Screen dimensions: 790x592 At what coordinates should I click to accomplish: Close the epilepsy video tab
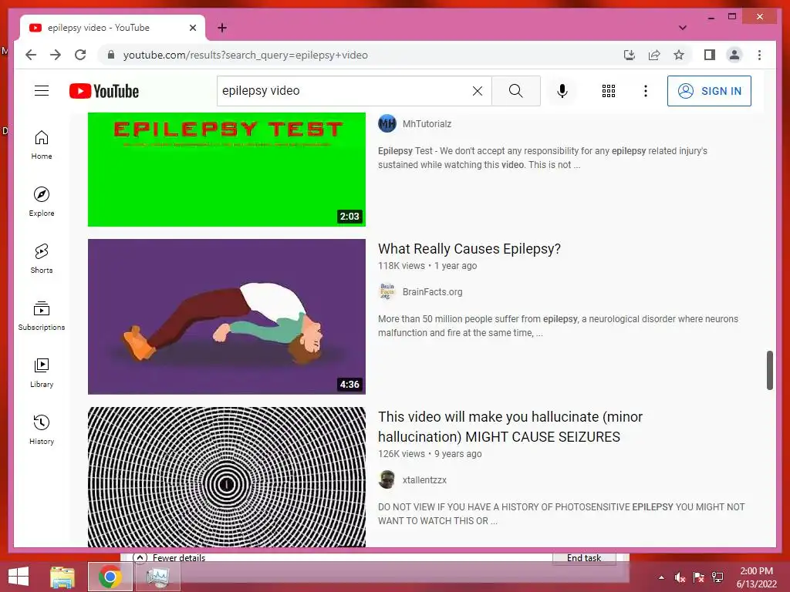click(x=192, y=28)
